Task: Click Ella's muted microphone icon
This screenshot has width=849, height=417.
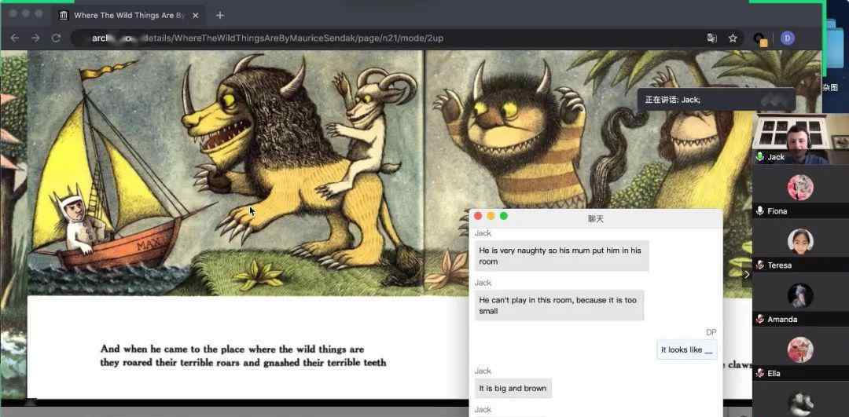Action: [x=759, y=373]
